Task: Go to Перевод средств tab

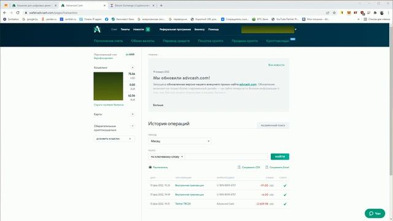Action: (x=176, y=41)
